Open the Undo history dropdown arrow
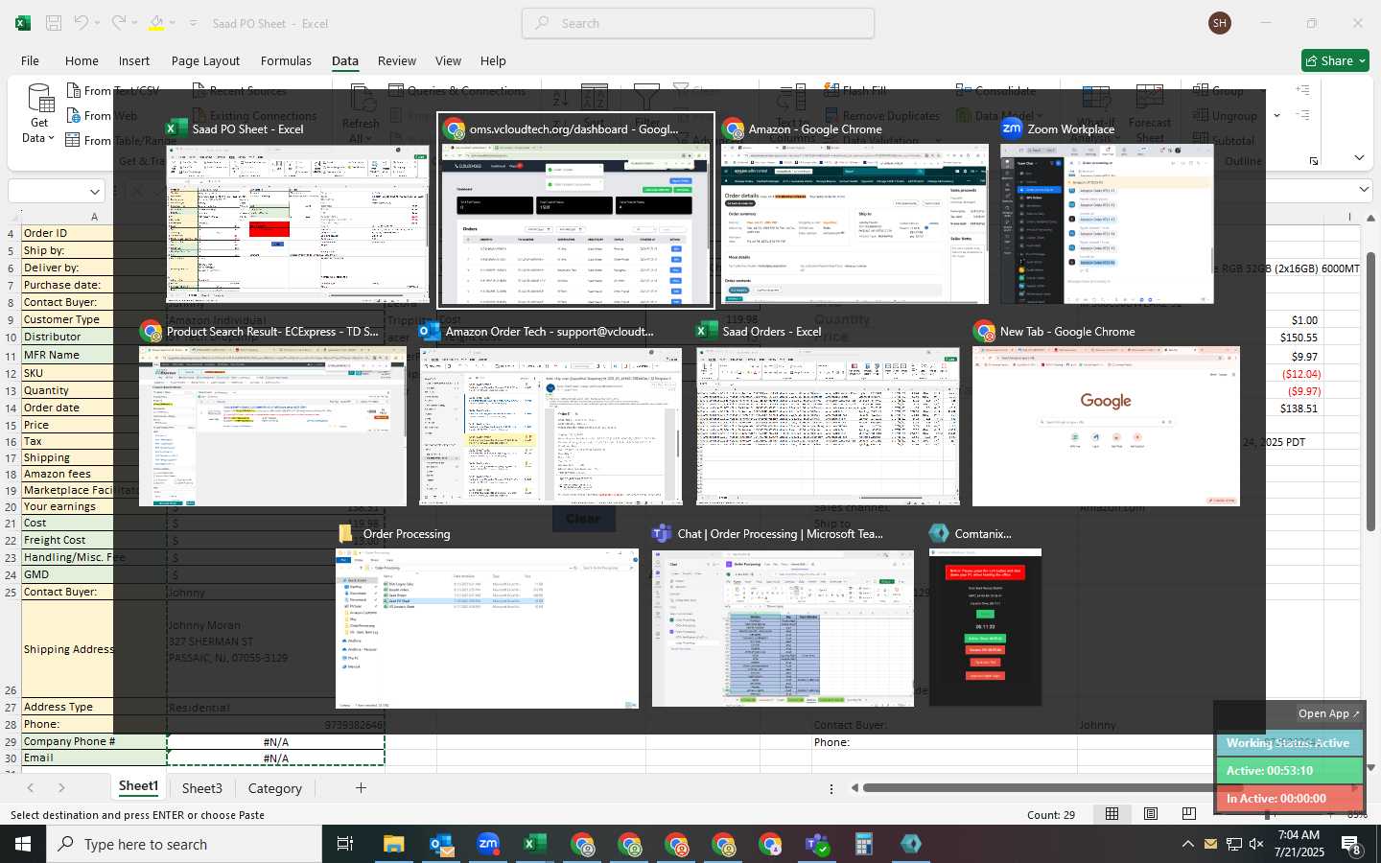 pyautogui.click(x=98, y=23)
